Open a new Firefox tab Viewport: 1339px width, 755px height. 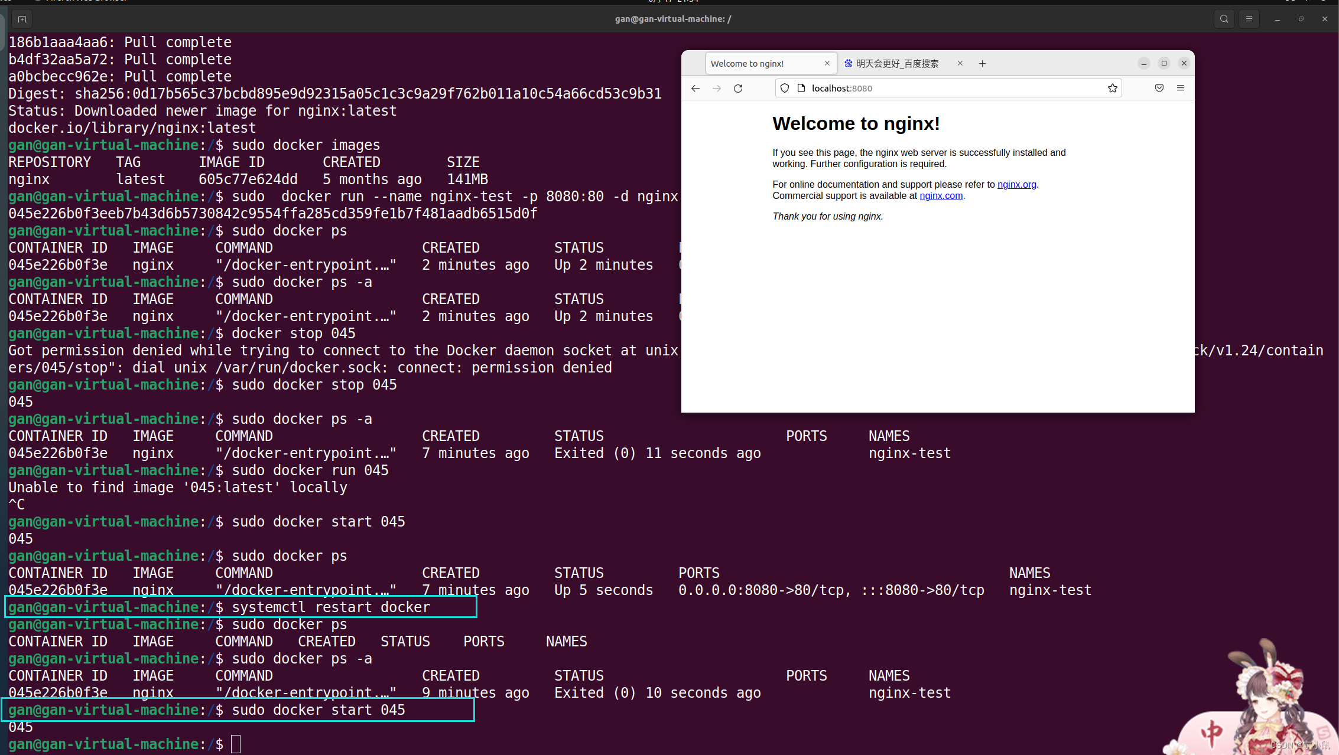[982, 63]
